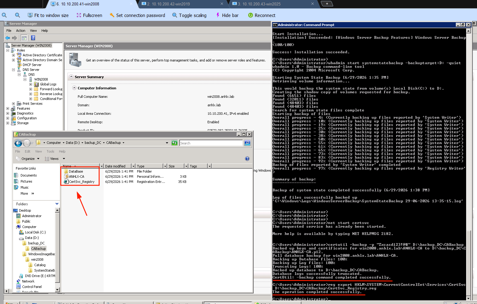Open Server Manager Help menu
The height and width of the screenshot is (304, 477).
45,31
